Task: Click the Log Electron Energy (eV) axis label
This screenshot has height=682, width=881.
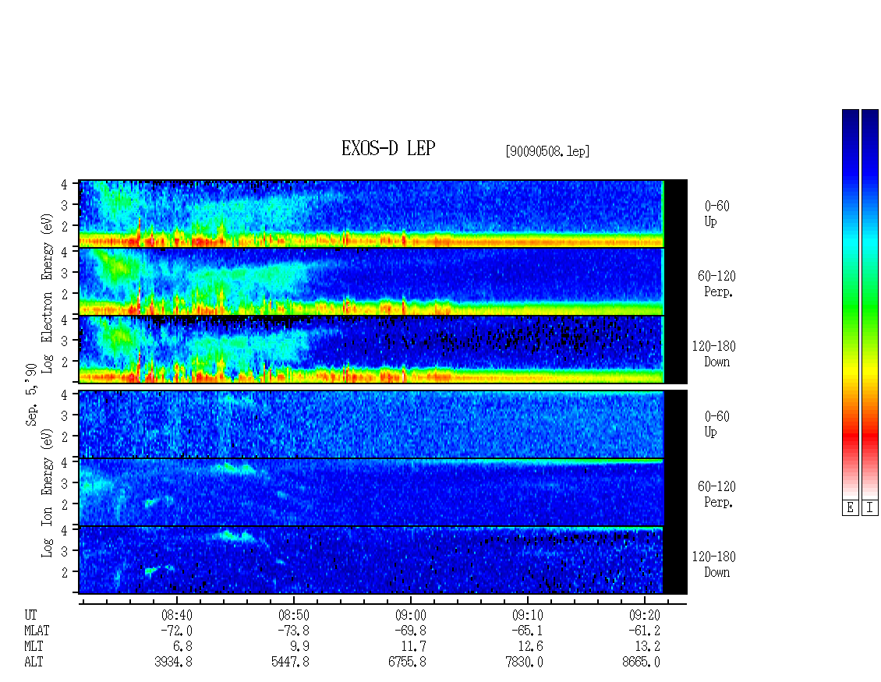Action: (47, 293)
